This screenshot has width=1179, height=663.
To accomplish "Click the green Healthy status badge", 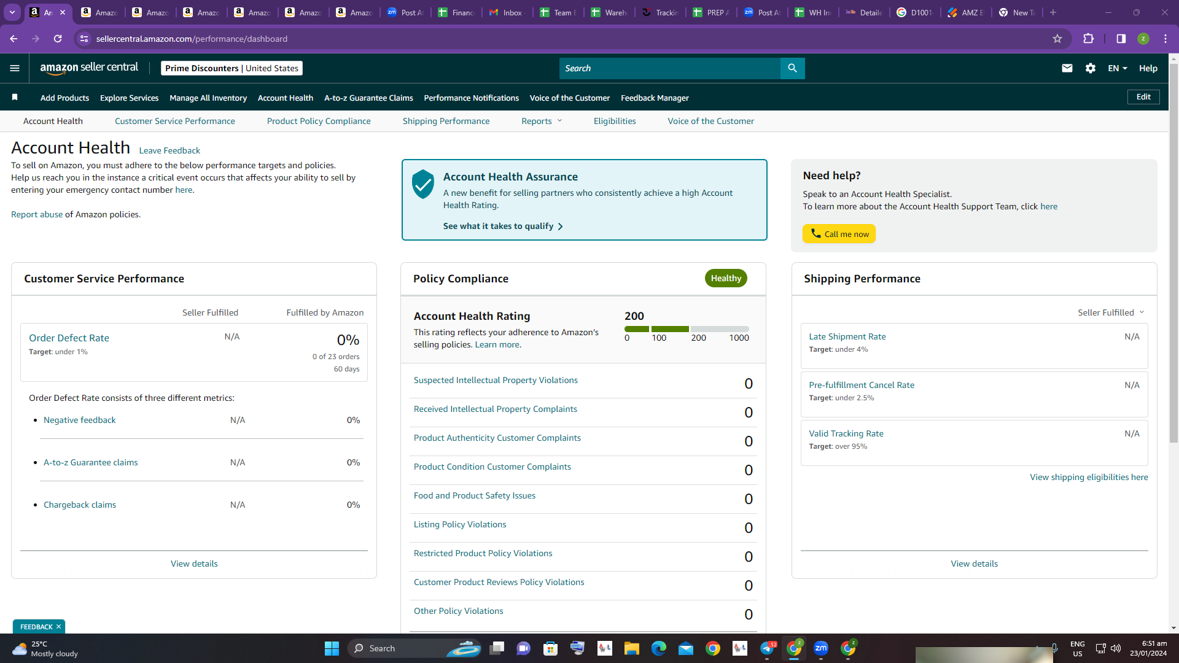I will (726, 278).
